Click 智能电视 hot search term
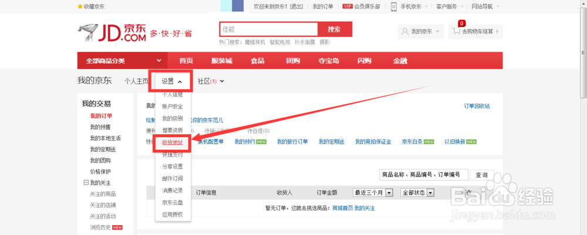The image size is (587, 235). (279, 42)
